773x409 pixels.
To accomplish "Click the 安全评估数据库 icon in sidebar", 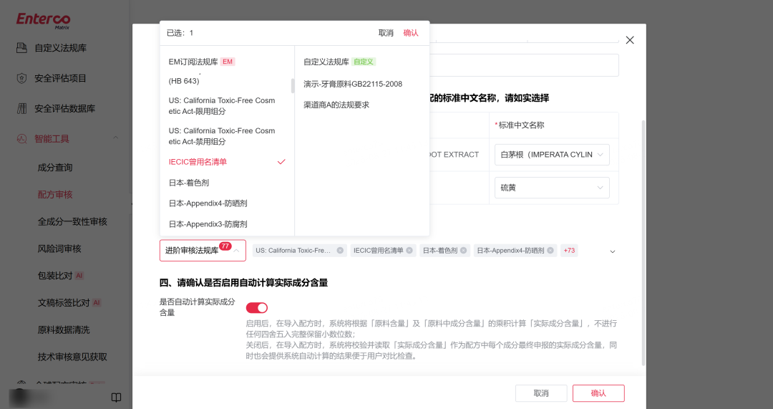I will tap(21, 109).
